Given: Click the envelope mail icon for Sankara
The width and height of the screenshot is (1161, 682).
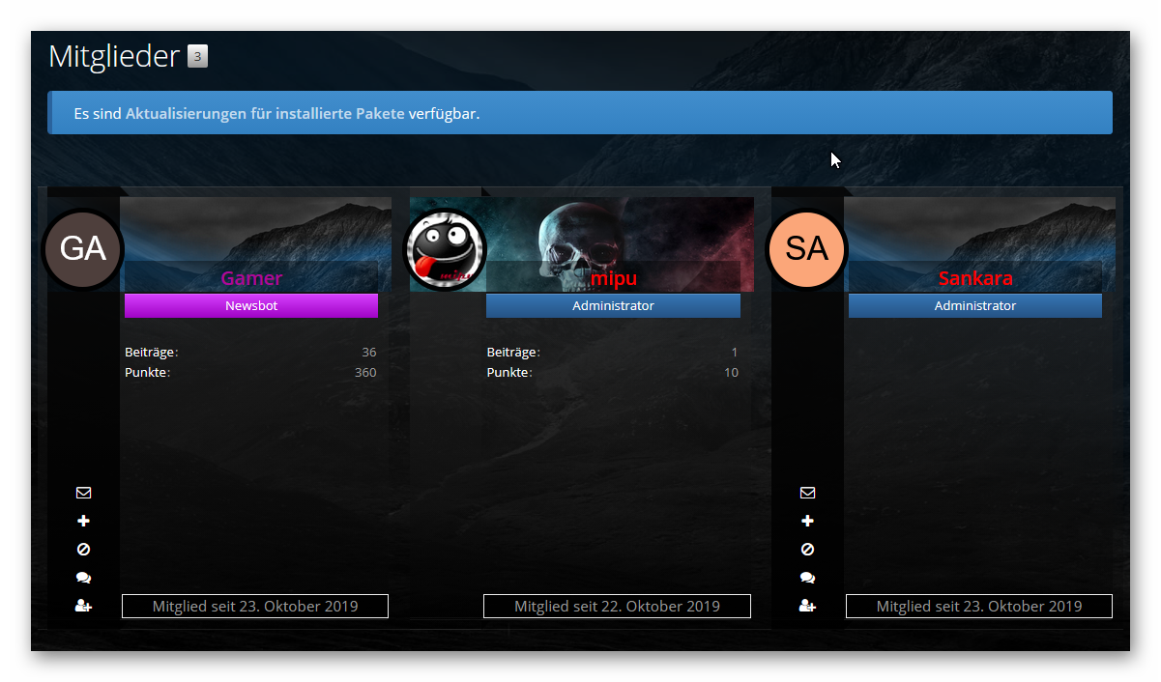Looking at the screenshot, I should (x=807, y=493).
